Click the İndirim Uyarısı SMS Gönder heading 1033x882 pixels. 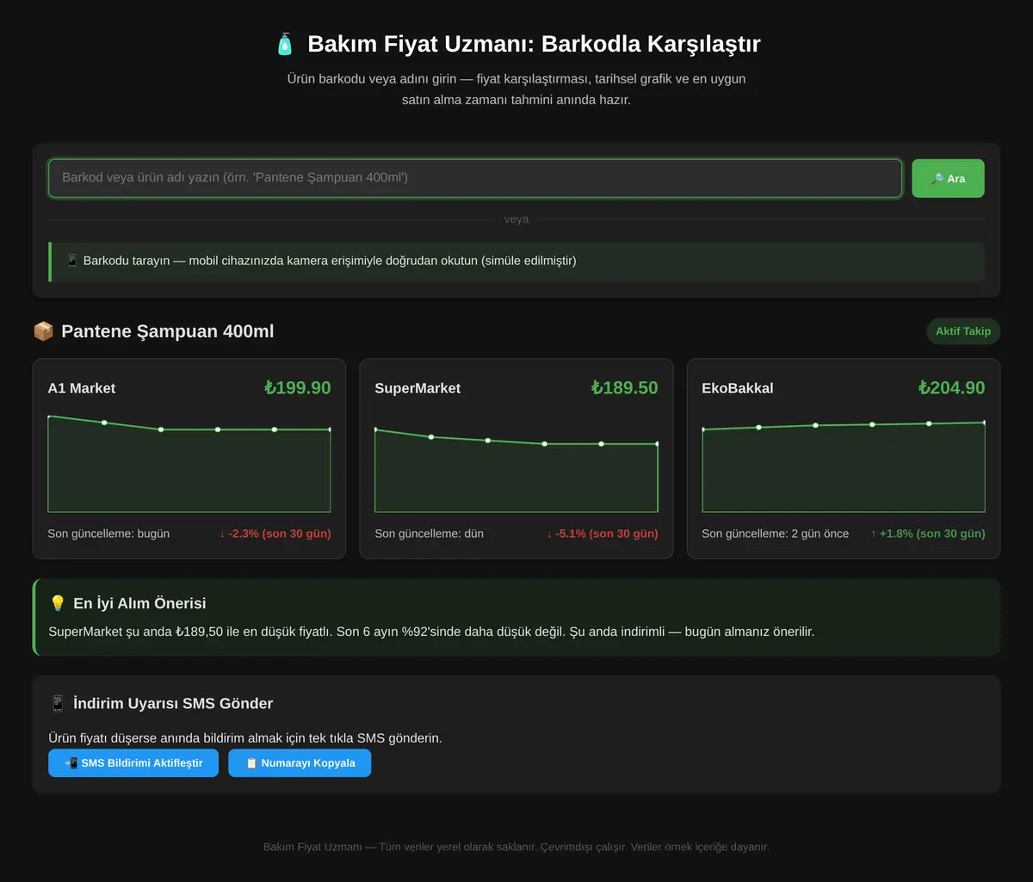(x=173, y=703)
